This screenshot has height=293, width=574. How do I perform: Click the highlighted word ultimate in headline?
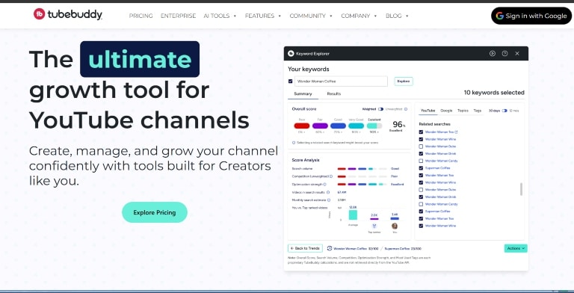[140, 59]
